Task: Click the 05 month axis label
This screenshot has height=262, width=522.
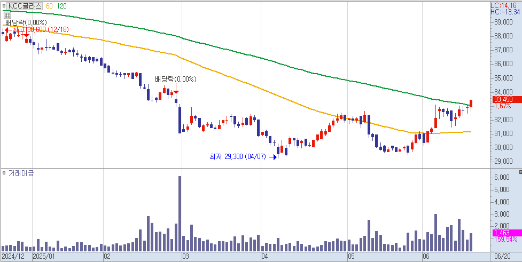Action: pyautogui.click(x=351, y=257)
